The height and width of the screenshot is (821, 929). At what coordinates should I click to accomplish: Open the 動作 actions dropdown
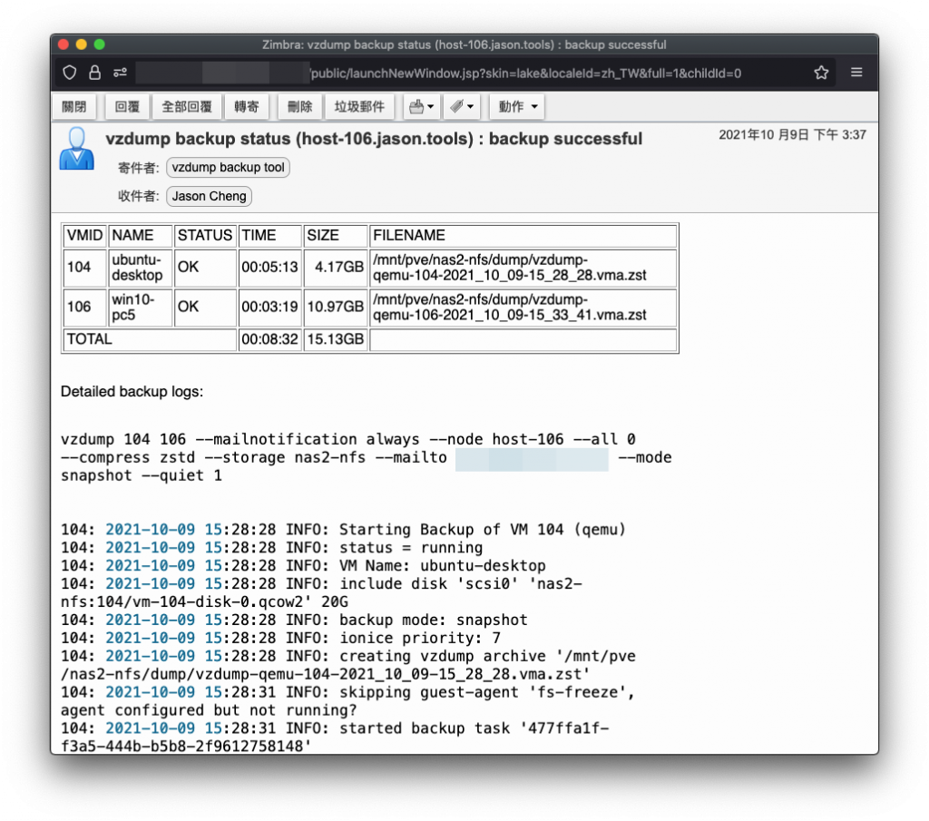point(517,107)
